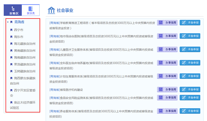Click pencil icon in 儿童医疗卫生服务体系 row
Viewport: 207px width, 121px height.
pos(184,49)
